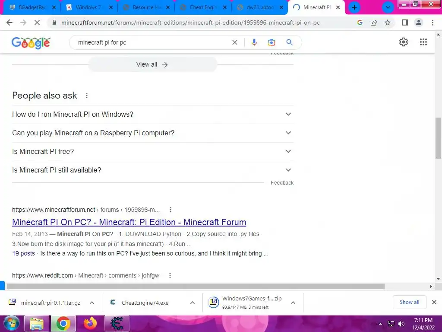The width and height of the screenshot is (442, 332).
Task: Click the horizontal scrollbar thumb
Action: [x=196, y=287]
